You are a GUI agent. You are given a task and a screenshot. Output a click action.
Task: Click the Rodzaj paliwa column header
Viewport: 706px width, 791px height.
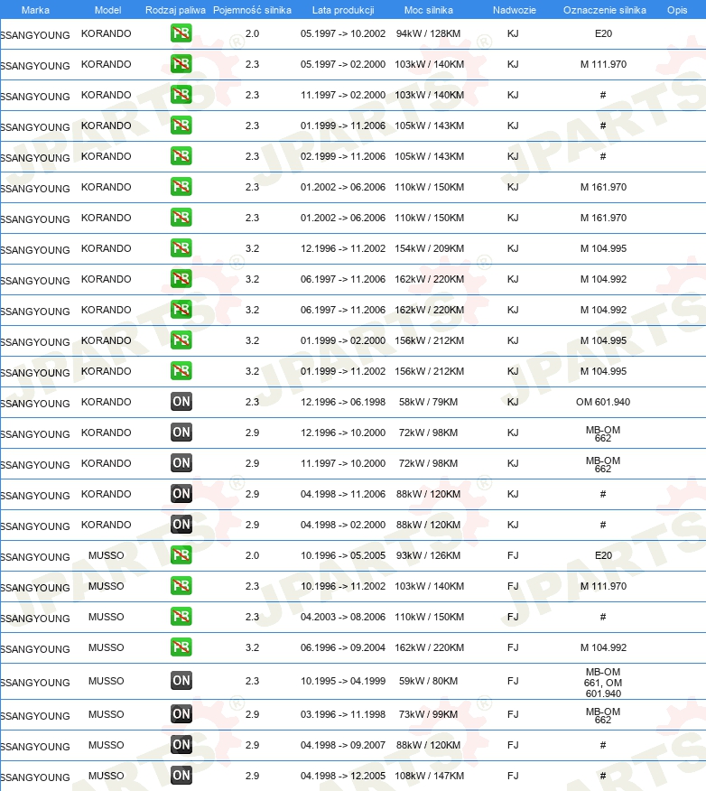(175, 10)
